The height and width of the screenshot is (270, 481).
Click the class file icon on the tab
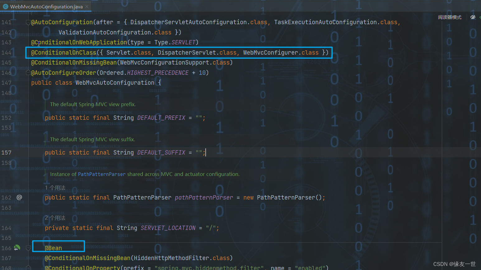point(5,7)
